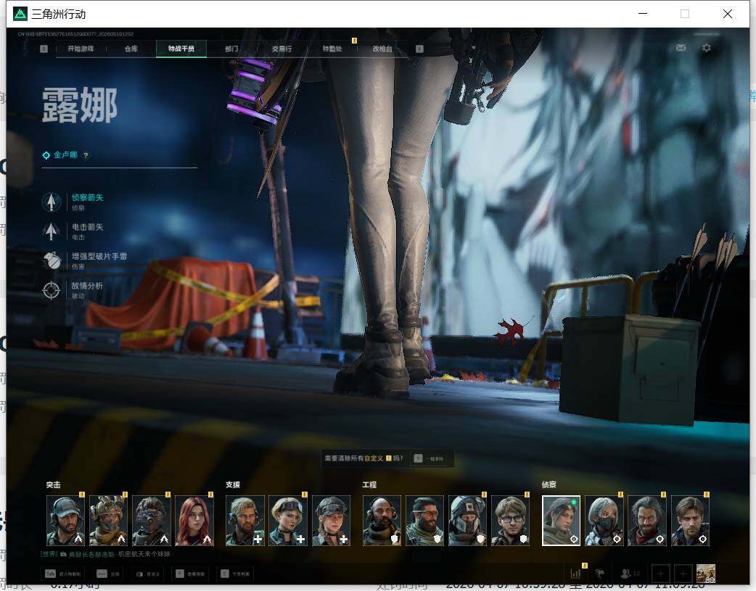
Task: Click the spacebar key hint button
Action: (108, 574)
